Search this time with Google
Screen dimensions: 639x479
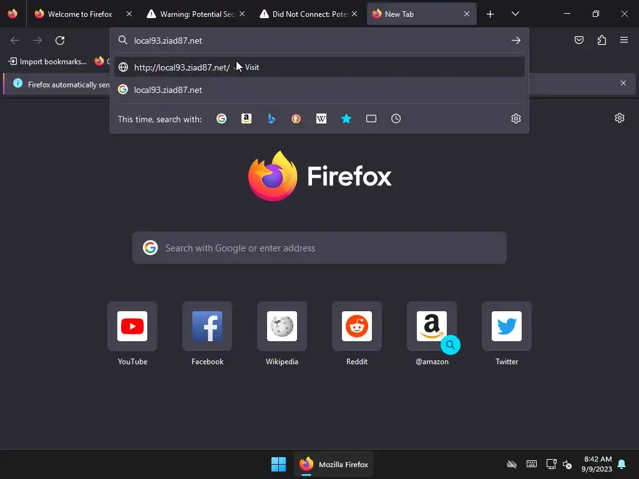222,119
